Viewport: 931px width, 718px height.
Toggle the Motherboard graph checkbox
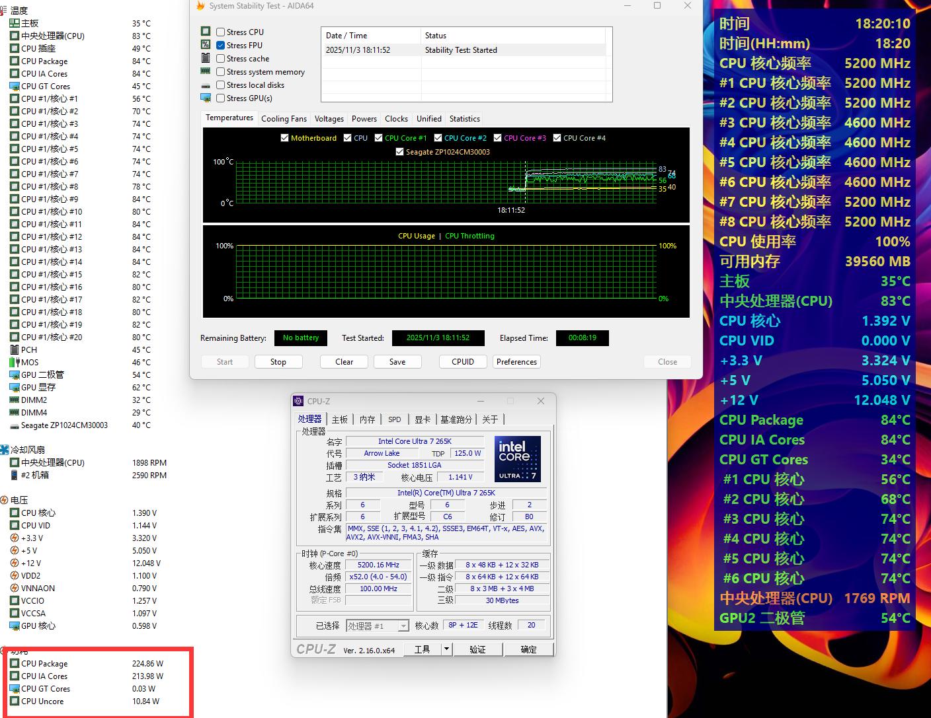(285, 138)
